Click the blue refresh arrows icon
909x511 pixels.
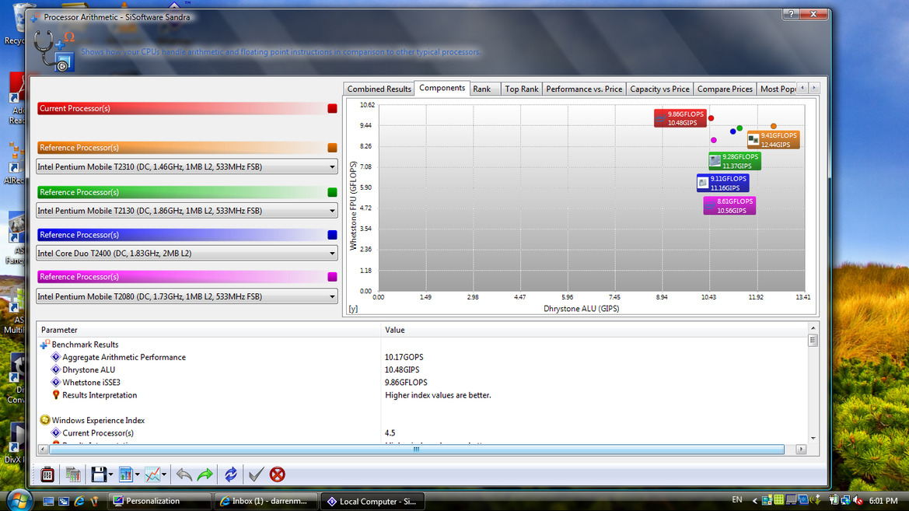[231, 474]
